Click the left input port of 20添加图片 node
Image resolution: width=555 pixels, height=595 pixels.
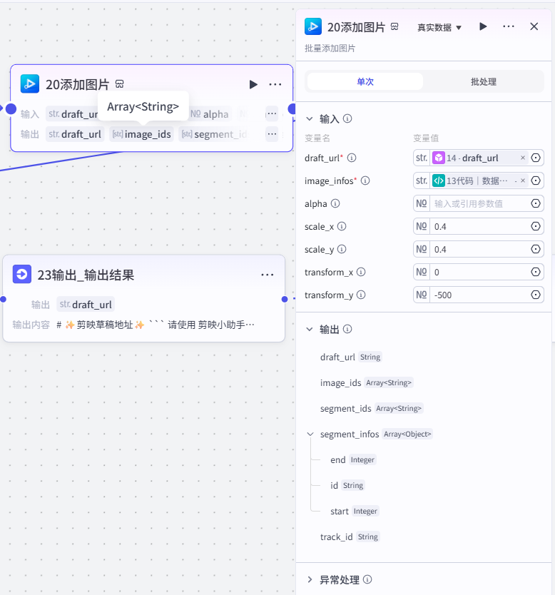[x=11, y=109]
